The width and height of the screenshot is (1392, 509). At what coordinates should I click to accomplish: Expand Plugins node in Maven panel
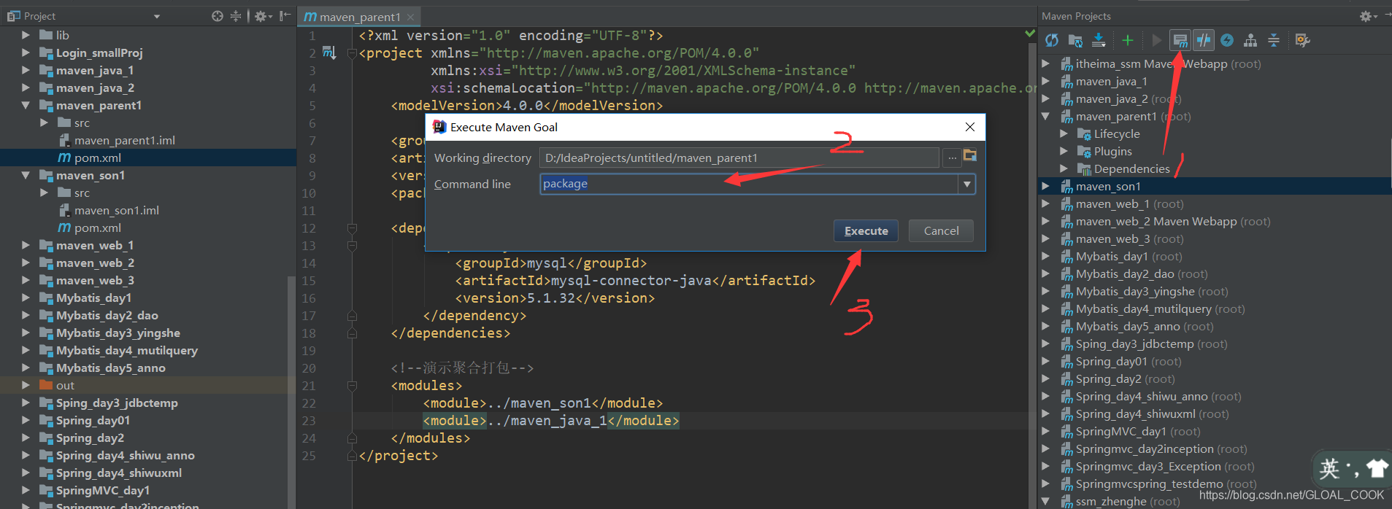[1064, 151]
